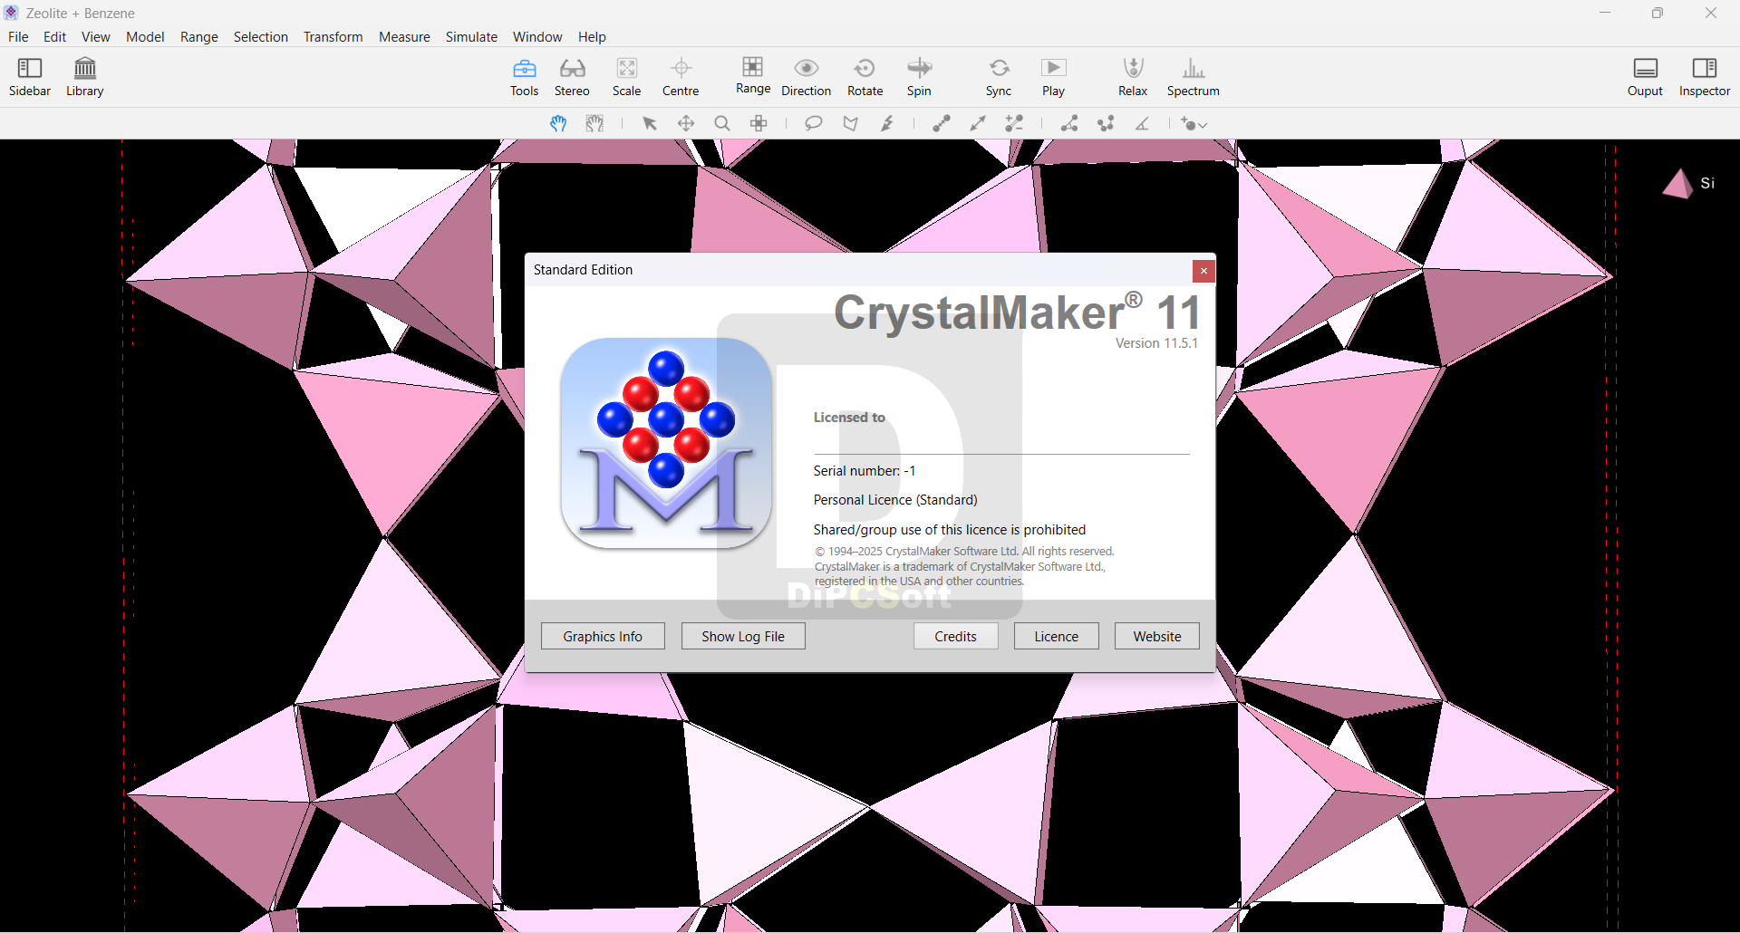
Task: Toggle the Sidebar panel
Action: [x=30, y=77]
